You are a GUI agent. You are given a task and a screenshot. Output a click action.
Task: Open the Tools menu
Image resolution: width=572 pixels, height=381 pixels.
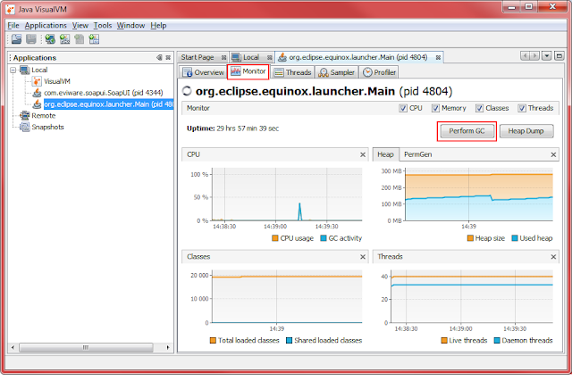click(103, 26)
